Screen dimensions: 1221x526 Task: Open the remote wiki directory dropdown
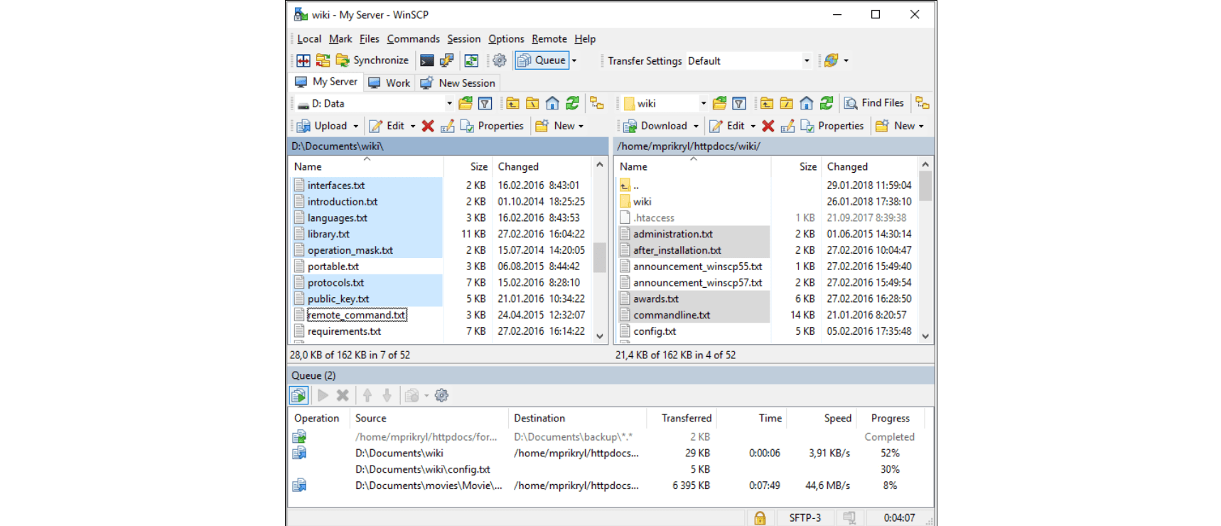coord(704,104)
